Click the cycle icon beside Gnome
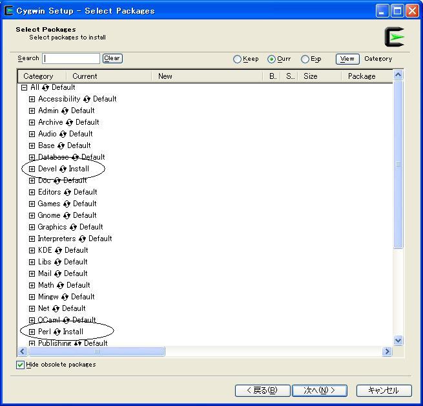This screenshot has width=423, height=406. click(x=67, y=215)
